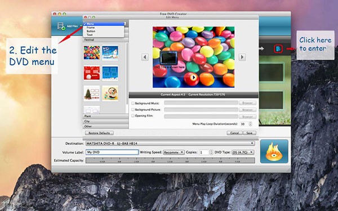
Task: Click the Volume Label input field
Action: [x=112, y=152]
